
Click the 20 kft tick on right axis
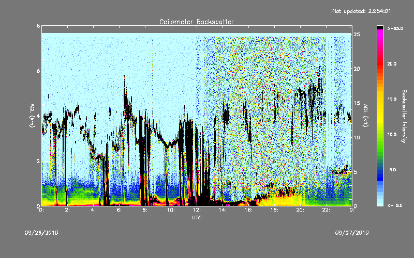point(357,69)
